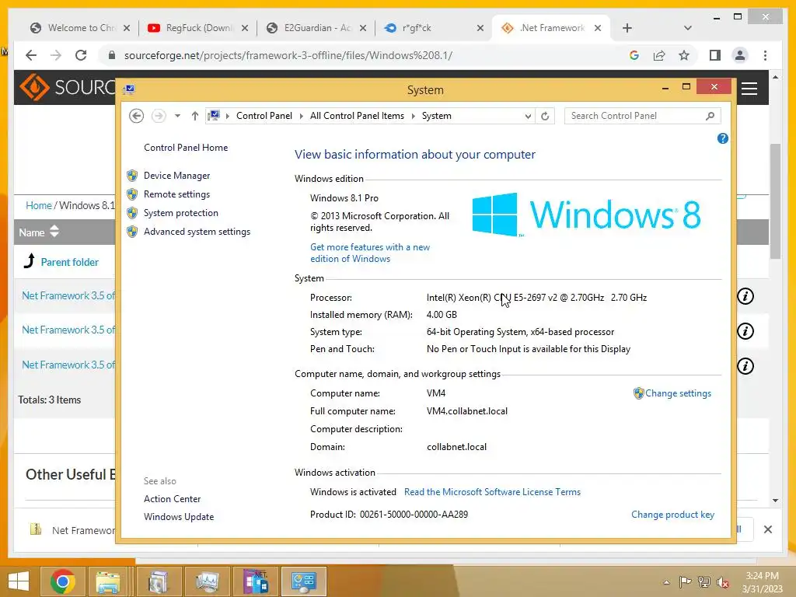Open System protection settings
Image resolution: width=796 pixels, height=597 pixels.
(180, 213)
